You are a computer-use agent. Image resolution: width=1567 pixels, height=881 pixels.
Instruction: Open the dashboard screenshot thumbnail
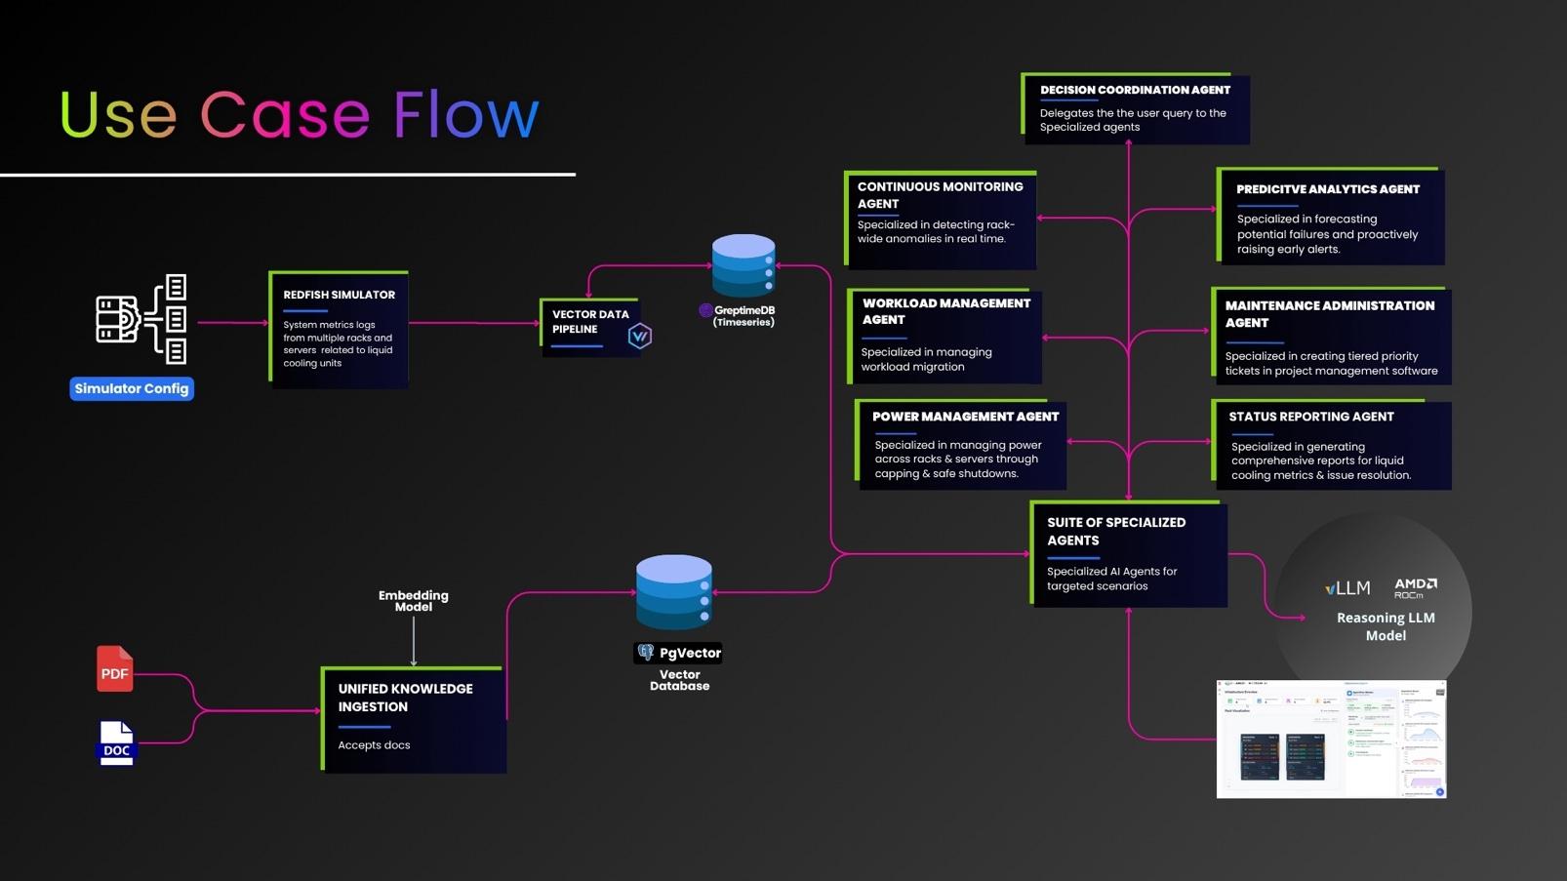coord(1331,739)
